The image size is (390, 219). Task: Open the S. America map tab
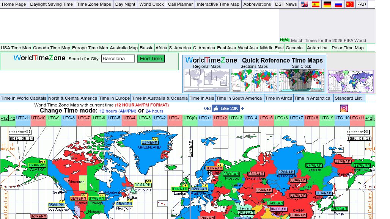180,48
